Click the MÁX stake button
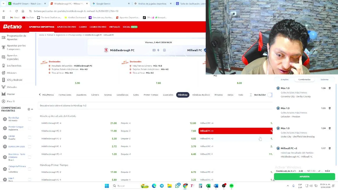This screenshot has height=190, width=338. (x=327, y=171)
